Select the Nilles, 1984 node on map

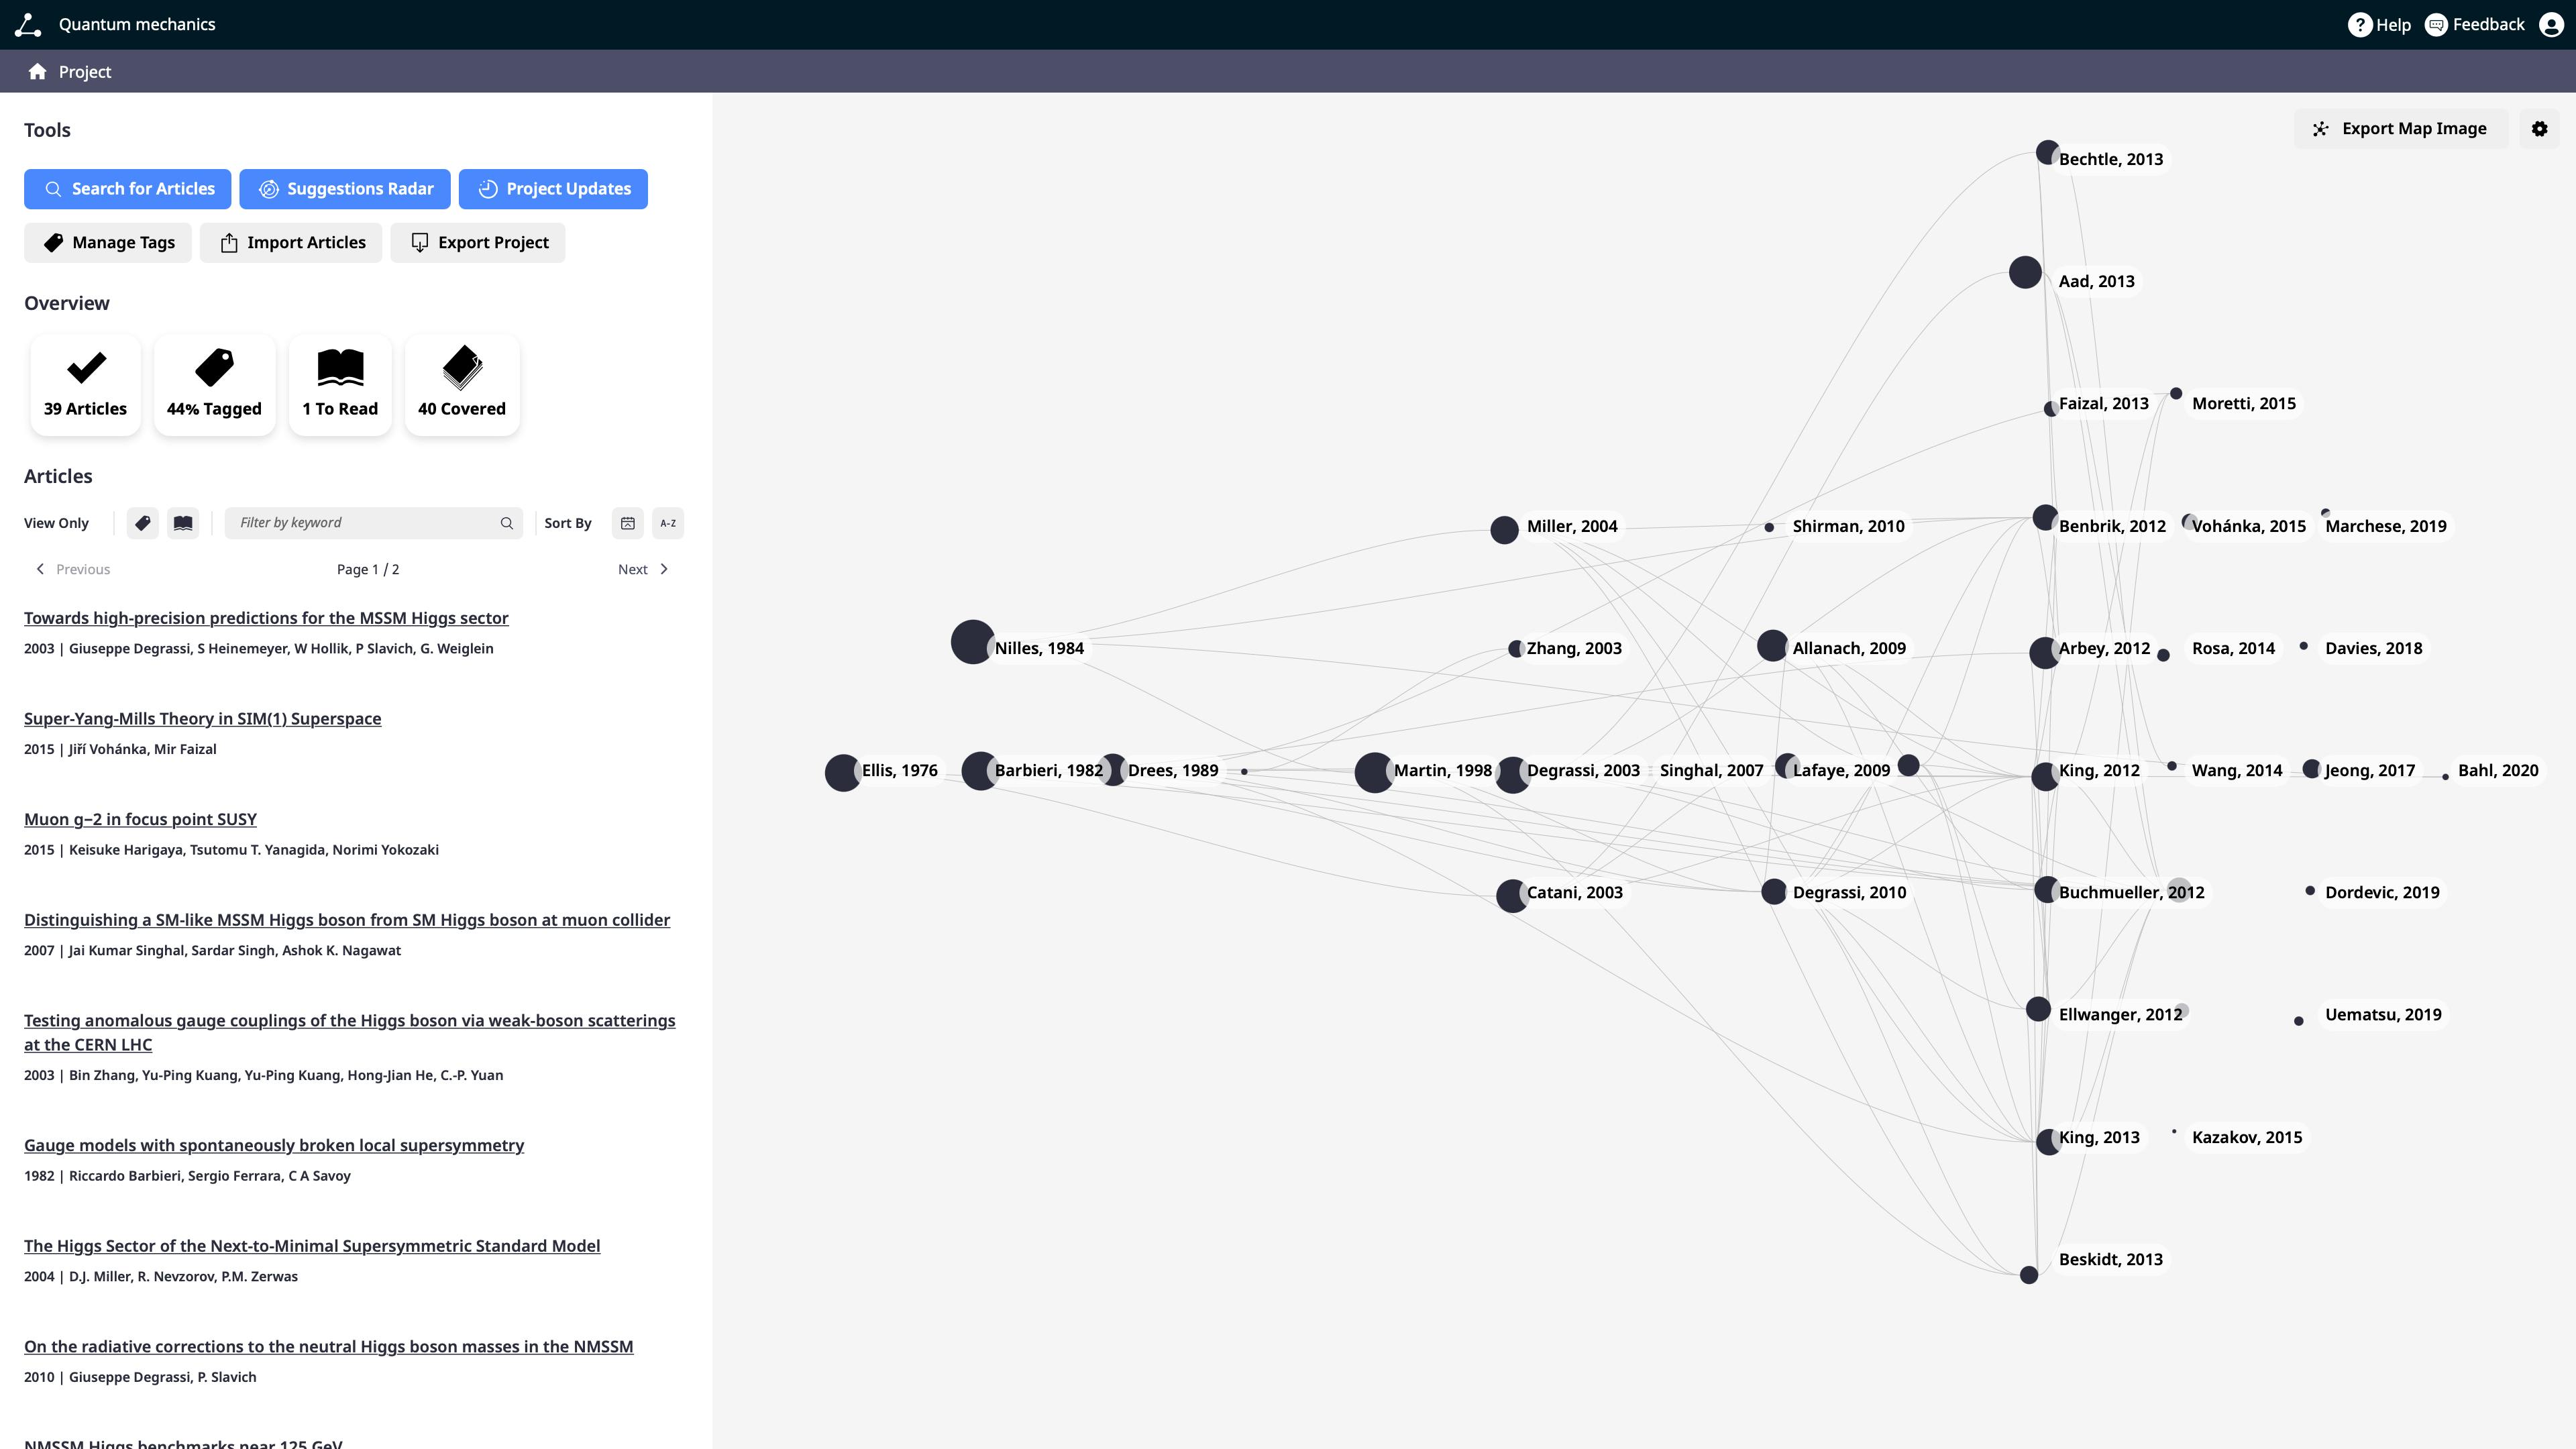click(x=972, y=642)
